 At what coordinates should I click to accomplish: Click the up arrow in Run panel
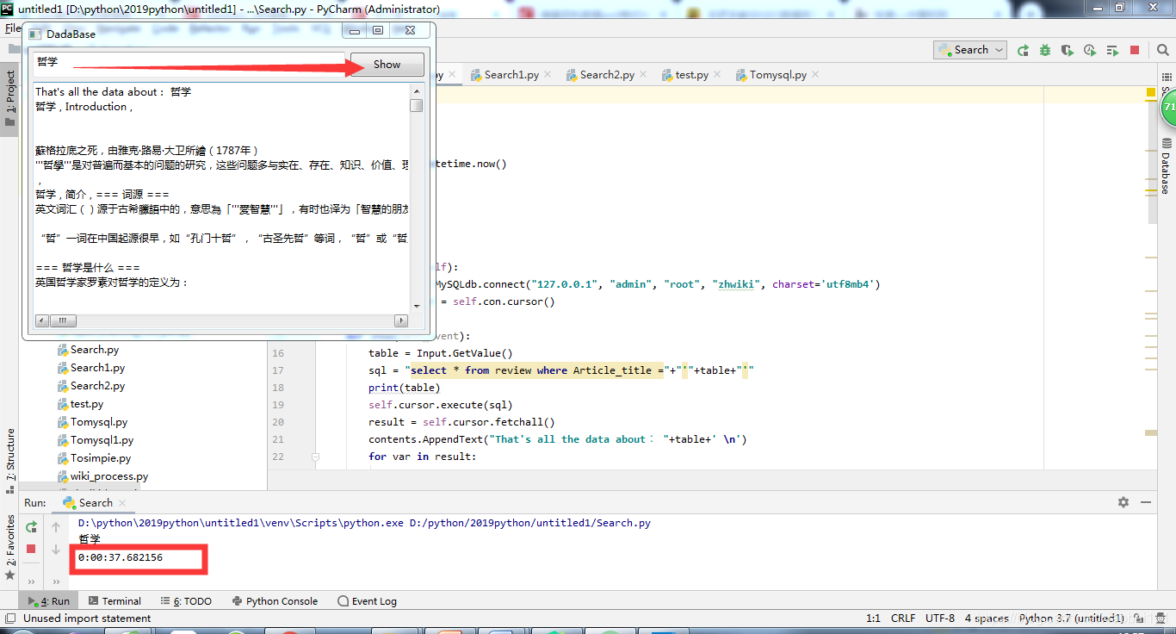[x=56, y=527]
